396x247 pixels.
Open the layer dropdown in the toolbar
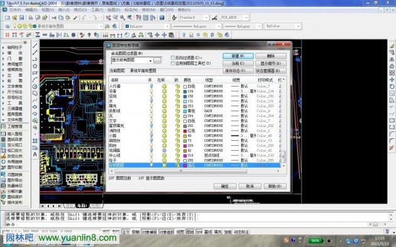point(101,26)
